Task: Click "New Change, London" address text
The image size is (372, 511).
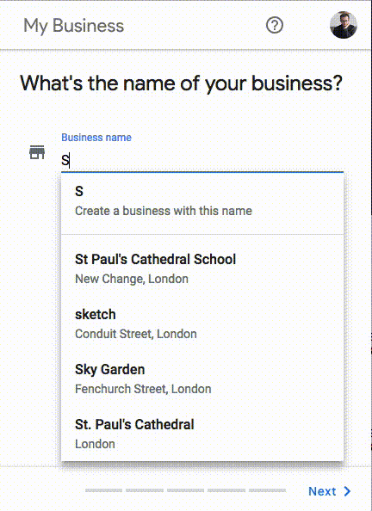Action: [132, 279]
